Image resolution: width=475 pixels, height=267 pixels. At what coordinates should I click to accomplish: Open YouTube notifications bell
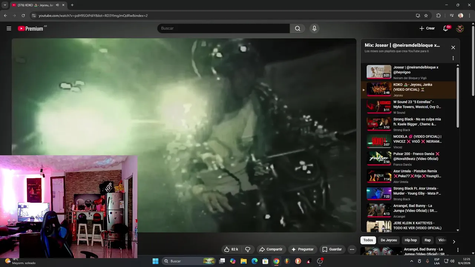point(446,29)
